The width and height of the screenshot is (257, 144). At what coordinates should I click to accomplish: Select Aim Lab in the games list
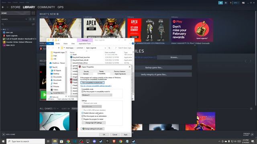pos(9,32)
